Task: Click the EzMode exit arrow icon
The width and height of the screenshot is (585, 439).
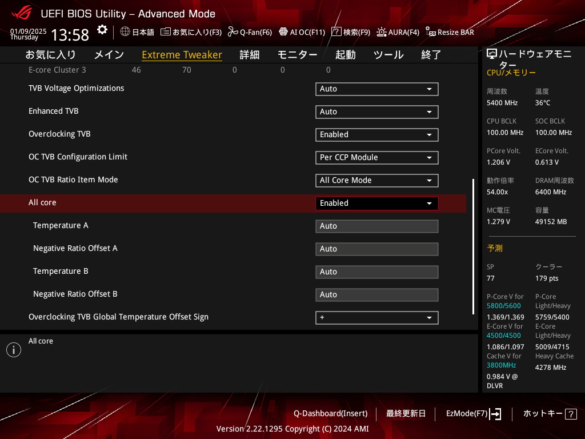Action: [x=495, y=414]
